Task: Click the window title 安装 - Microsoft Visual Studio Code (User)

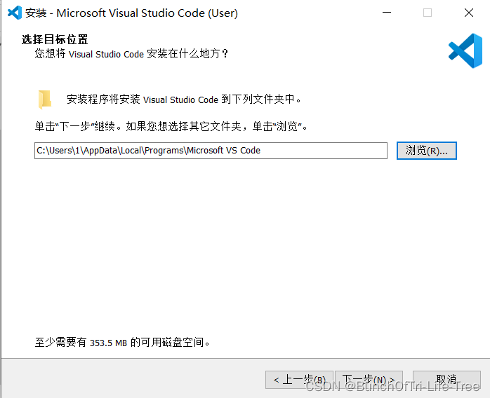Action: tap(131, 13)
